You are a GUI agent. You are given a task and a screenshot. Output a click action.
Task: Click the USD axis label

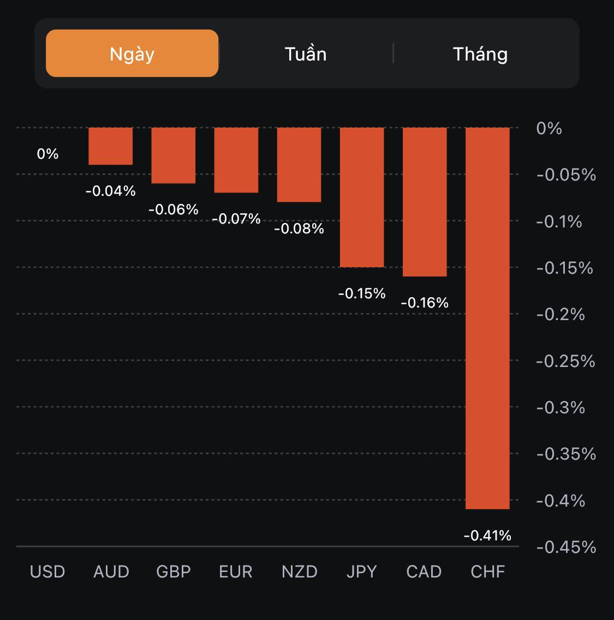coord(47,571)
